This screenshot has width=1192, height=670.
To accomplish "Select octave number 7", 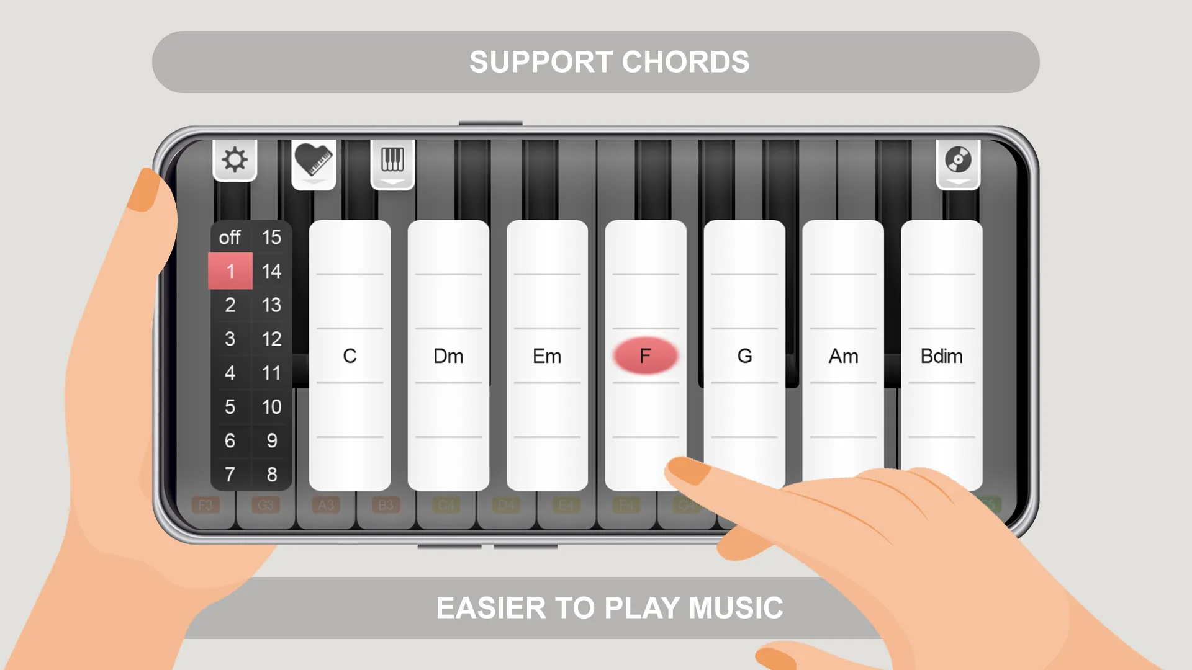I will (230, 475).
